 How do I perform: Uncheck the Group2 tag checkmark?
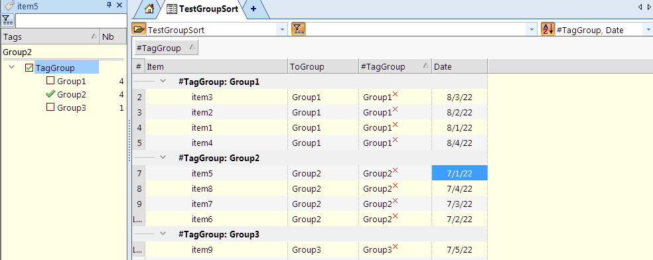click(x=50, y=94)
